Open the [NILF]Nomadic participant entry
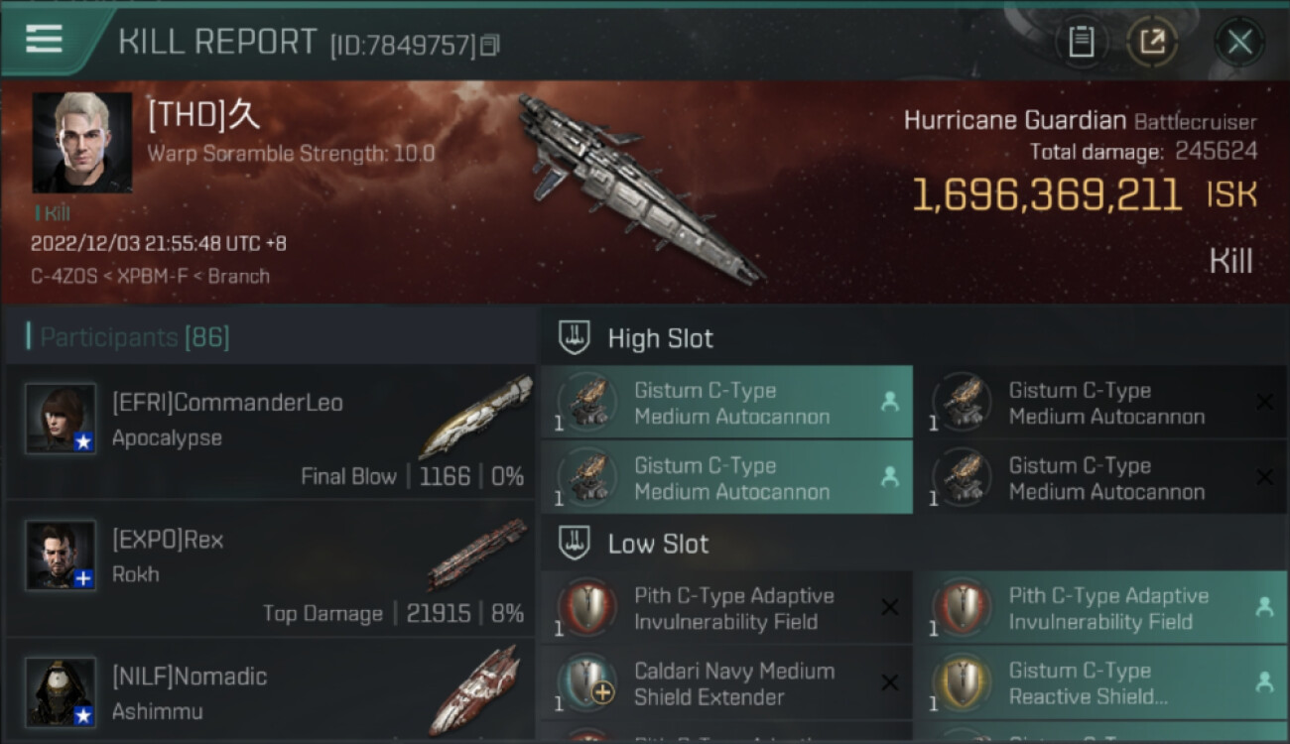The image size is (1290, 744). (268, 691)
